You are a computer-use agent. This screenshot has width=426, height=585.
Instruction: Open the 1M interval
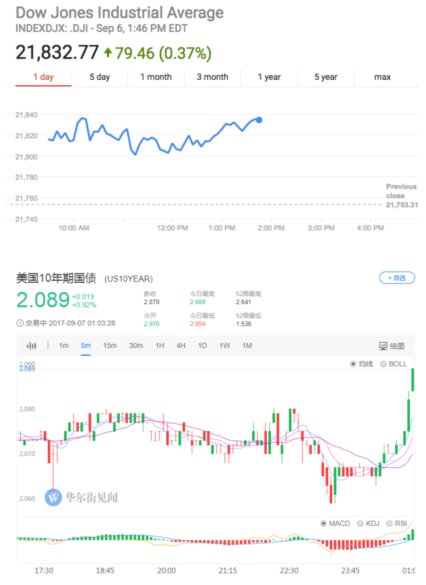247,346
